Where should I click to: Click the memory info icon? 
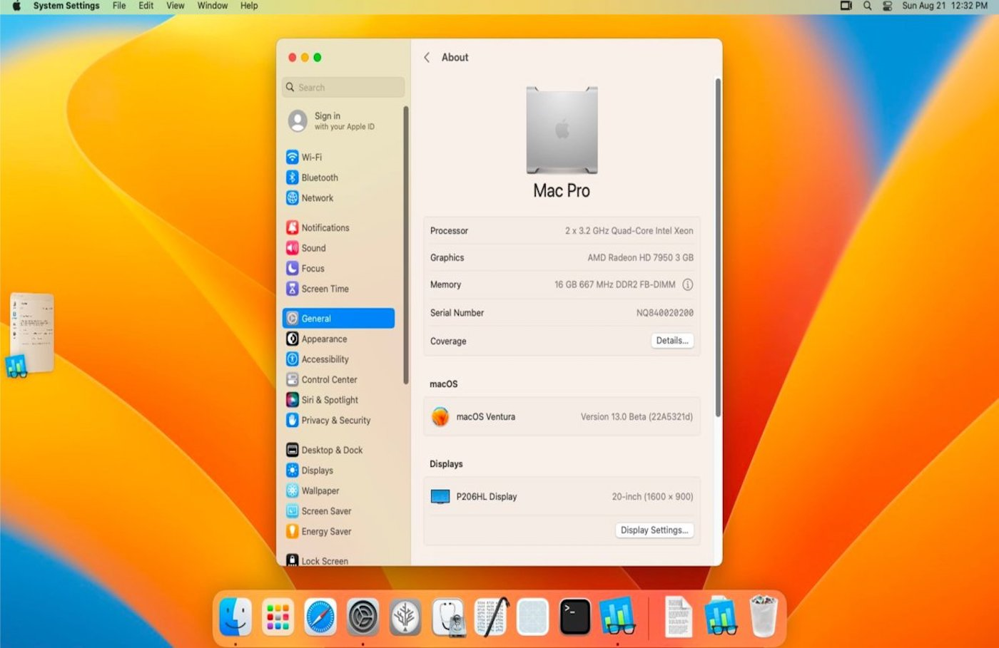click(687, 284)
